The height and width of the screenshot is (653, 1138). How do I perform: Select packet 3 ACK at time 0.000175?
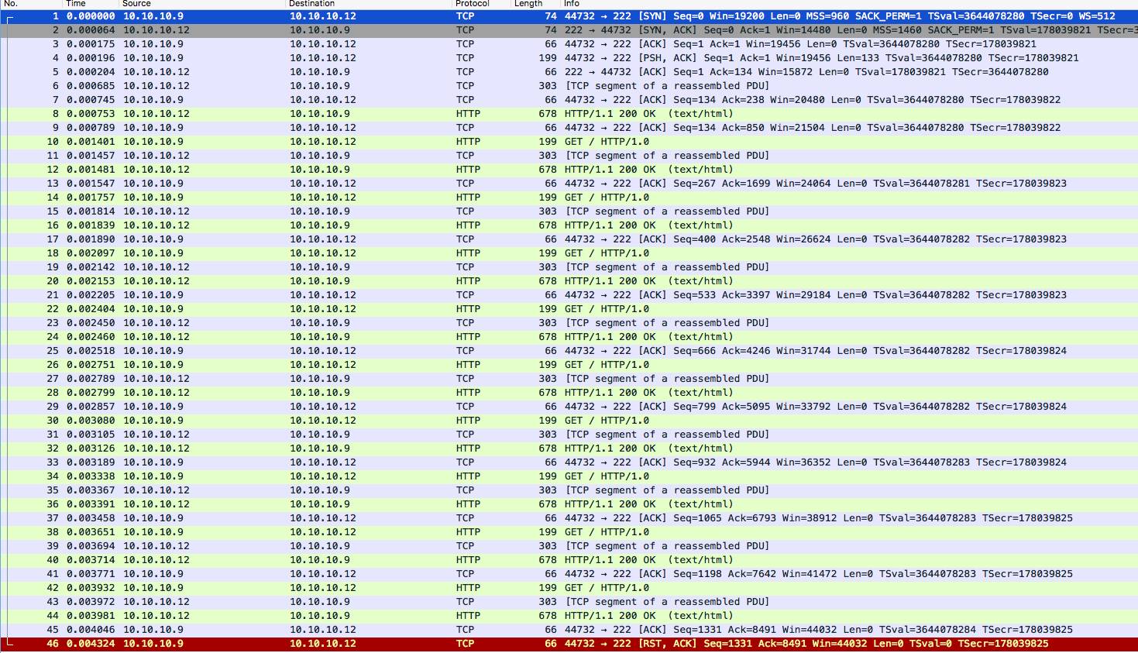click(x=569, y=44)
